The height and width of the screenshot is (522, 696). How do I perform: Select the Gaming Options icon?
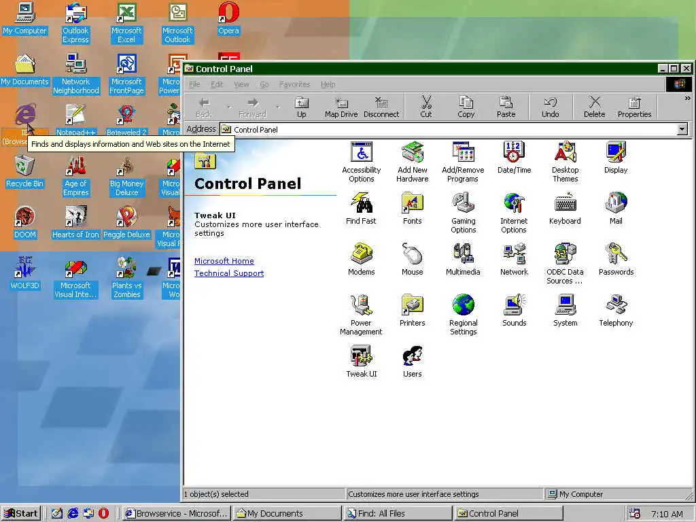[x=463, y=213]
